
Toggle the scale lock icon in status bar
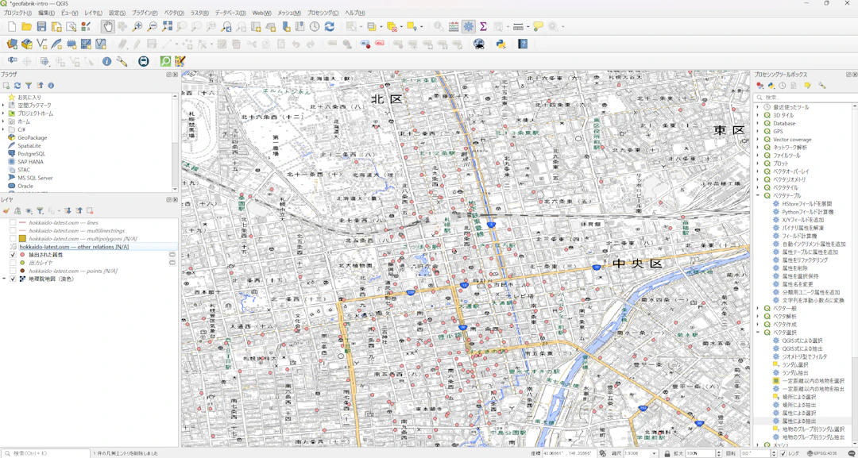(667, 453)
